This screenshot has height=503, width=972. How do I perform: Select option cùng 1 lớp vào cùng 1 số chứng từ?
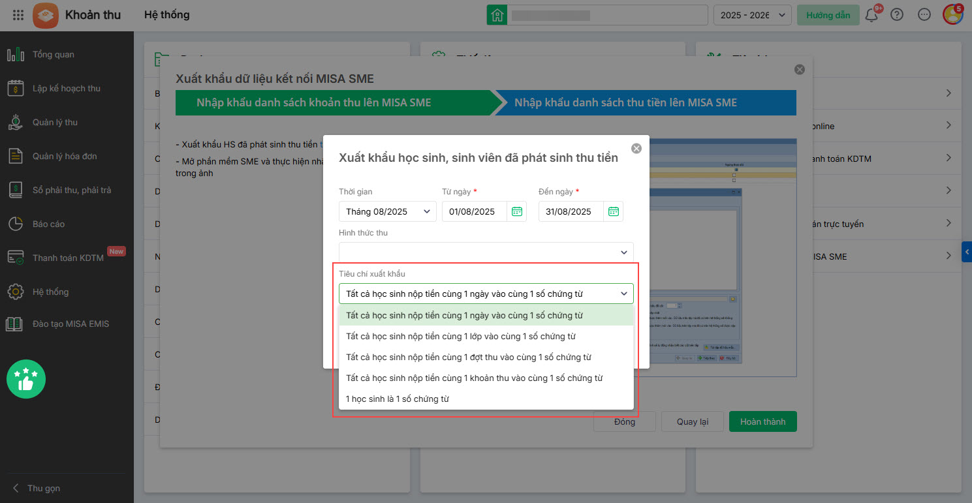point(486,337)
